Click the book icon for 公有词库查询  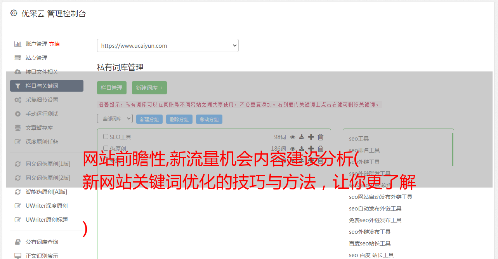17,242
